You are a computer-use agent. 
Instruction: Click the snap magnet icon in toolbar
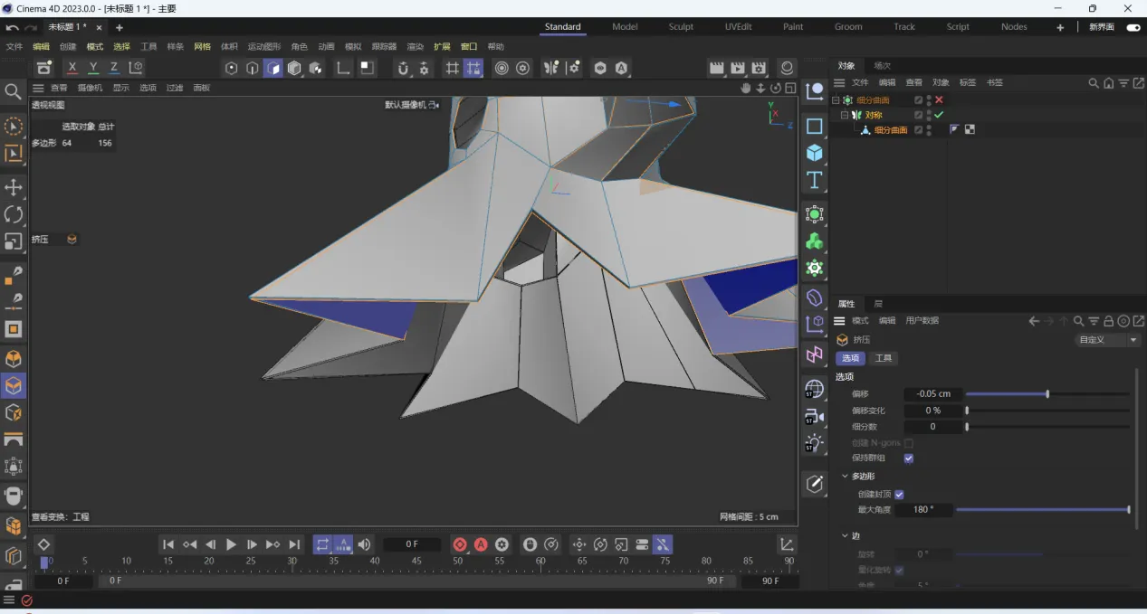click(403, 69)
